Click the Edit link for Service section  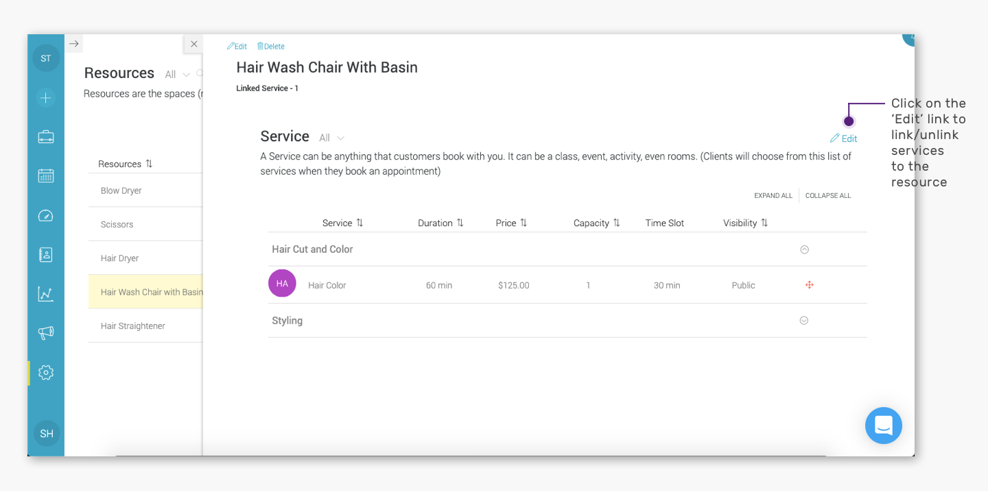click(x=844, y=138)
